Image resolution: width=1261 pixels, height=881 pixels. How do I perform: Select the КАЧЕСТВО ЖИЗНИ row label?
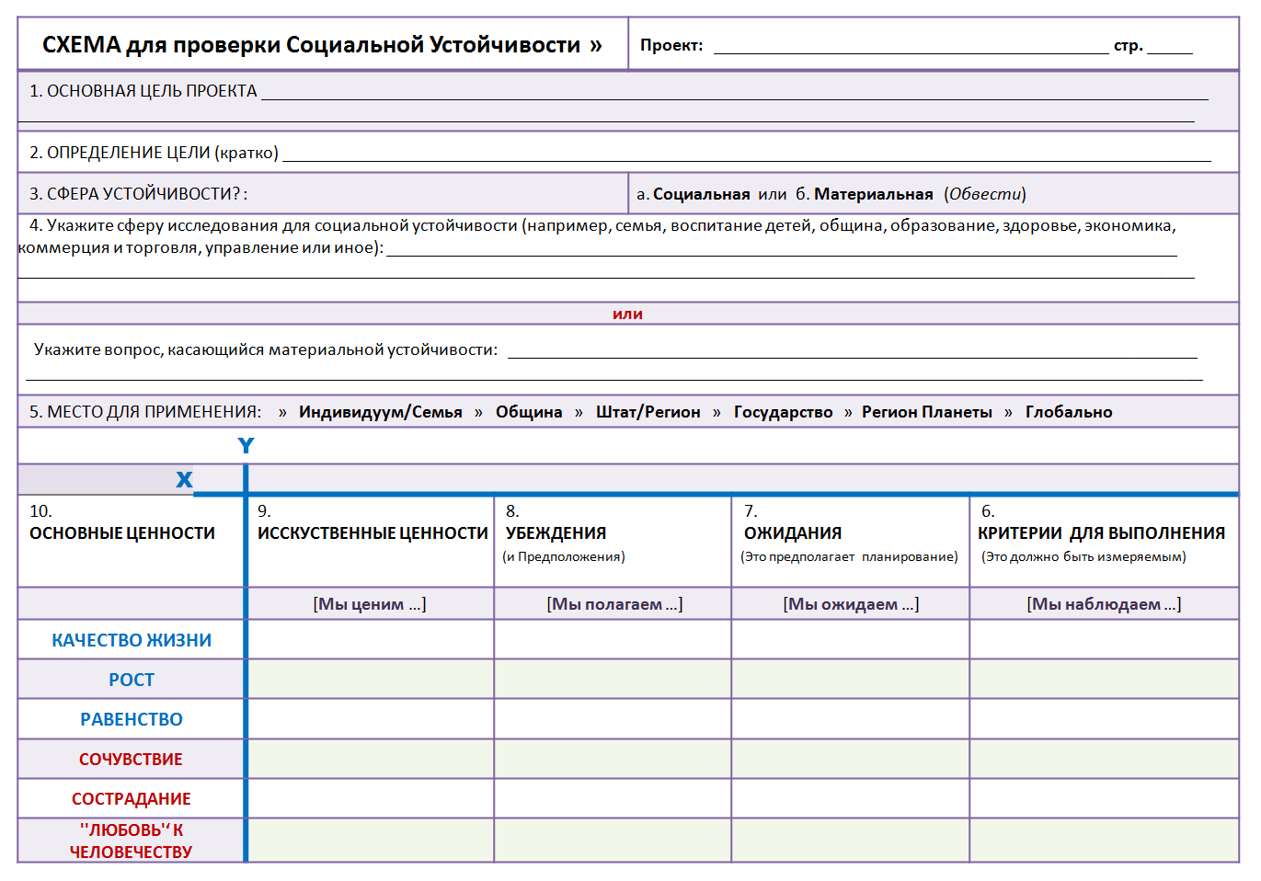pyautogui.click(x=129, y=638)
